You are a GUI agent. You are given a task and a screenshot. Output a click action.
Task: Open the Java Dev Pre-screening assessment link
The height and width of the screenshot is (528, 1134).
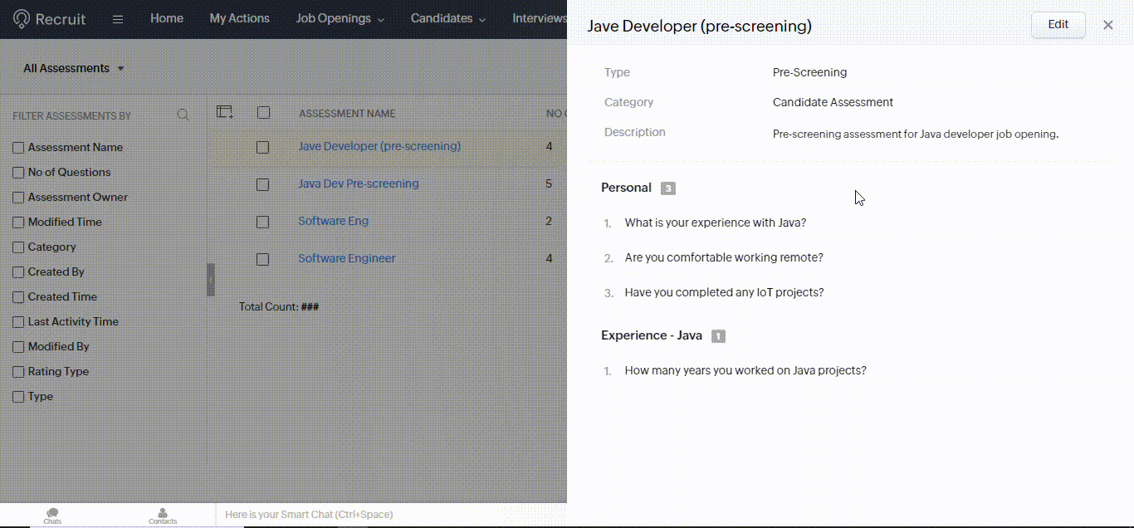tap(358, 183)
